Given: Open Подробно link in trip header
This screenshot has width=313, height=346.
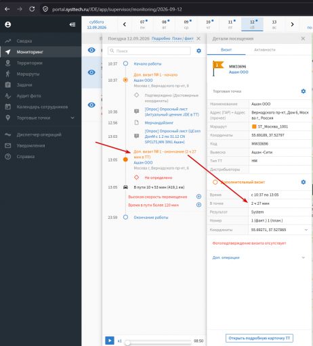Looking at the screenshot, I should pos(161,39).
